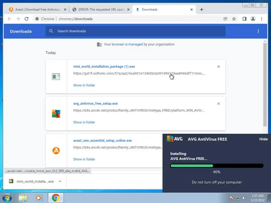The height and width of the screenshot is (203, 271).
Task: Click the Search downloads field
Action: point(135,31)
